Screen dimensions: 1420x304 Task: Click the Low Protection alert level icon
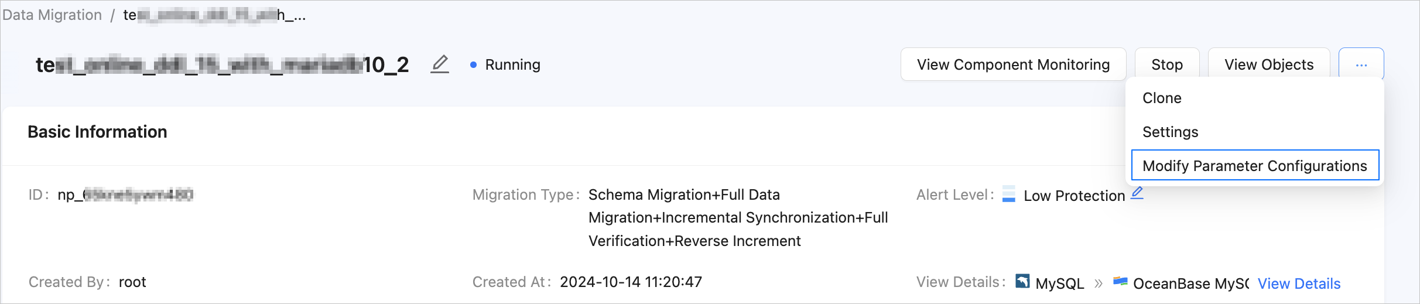[1009, 194]
